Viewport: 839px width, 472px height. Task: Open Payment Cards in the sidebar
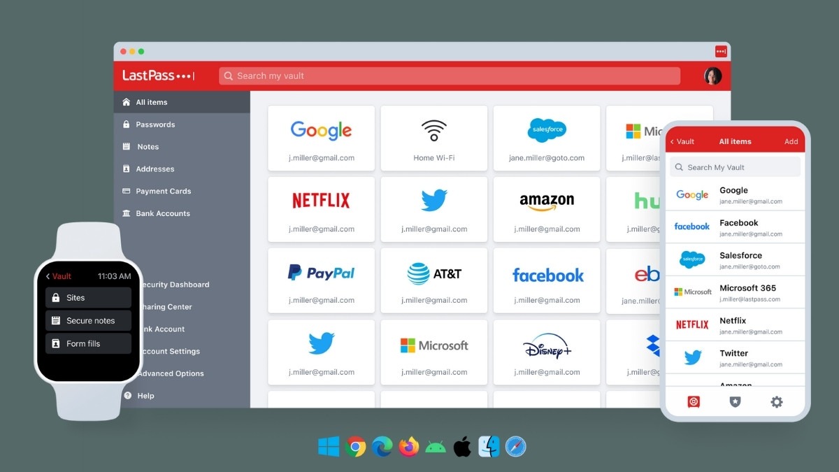182,191
